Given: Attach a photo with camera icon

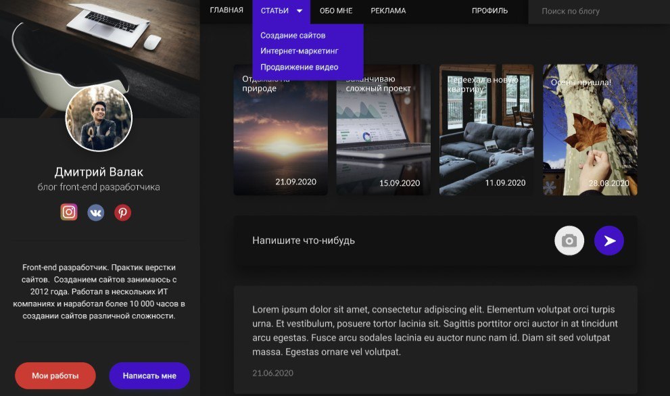Looking at the screenshot, I should point(569,241).
